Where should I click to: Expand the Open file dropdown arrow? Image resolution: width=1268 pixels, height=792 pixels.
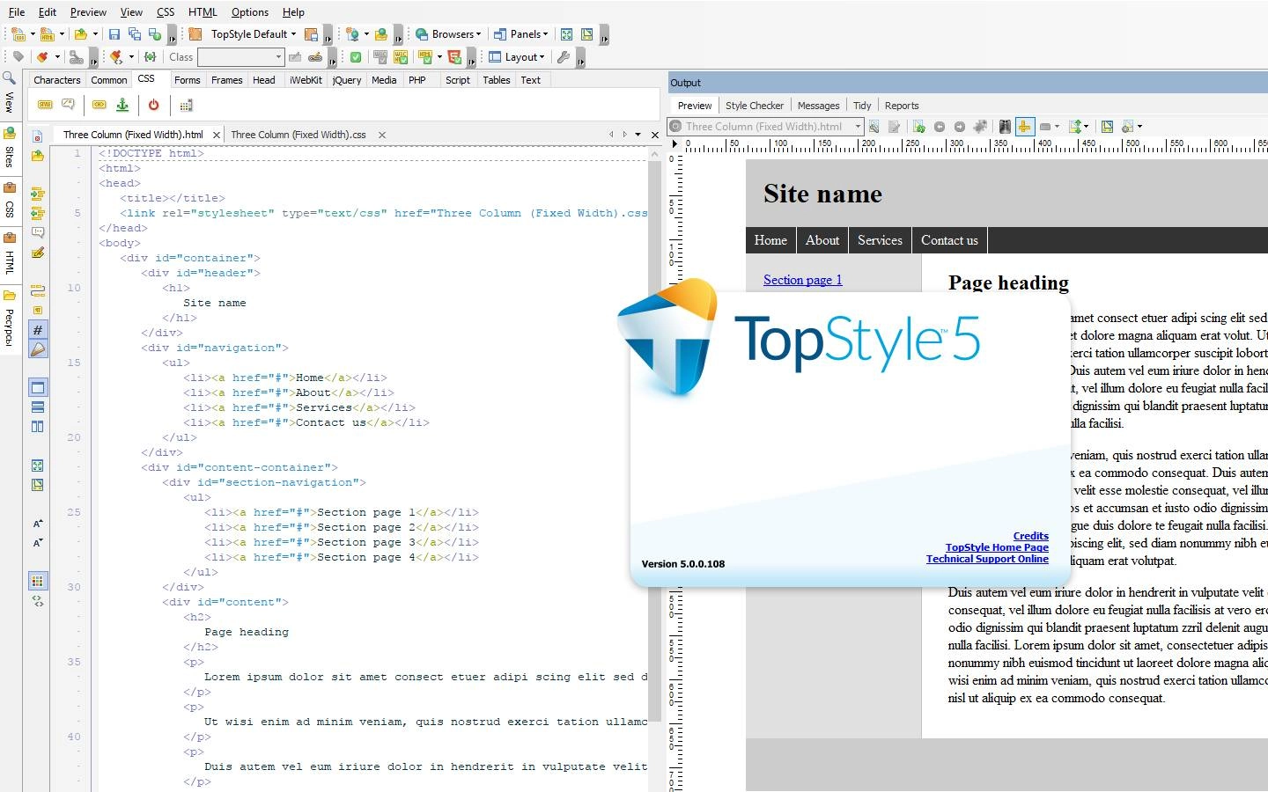coord(95,34)
